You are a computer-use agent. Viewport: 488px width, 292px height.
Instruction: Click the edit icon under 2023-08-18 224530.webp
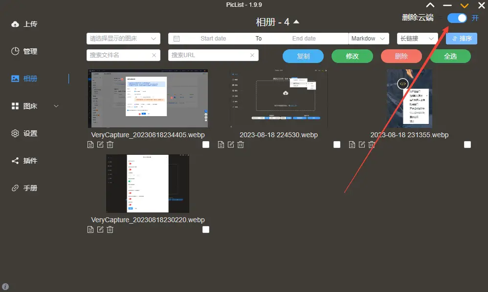(x=231, y=145)
